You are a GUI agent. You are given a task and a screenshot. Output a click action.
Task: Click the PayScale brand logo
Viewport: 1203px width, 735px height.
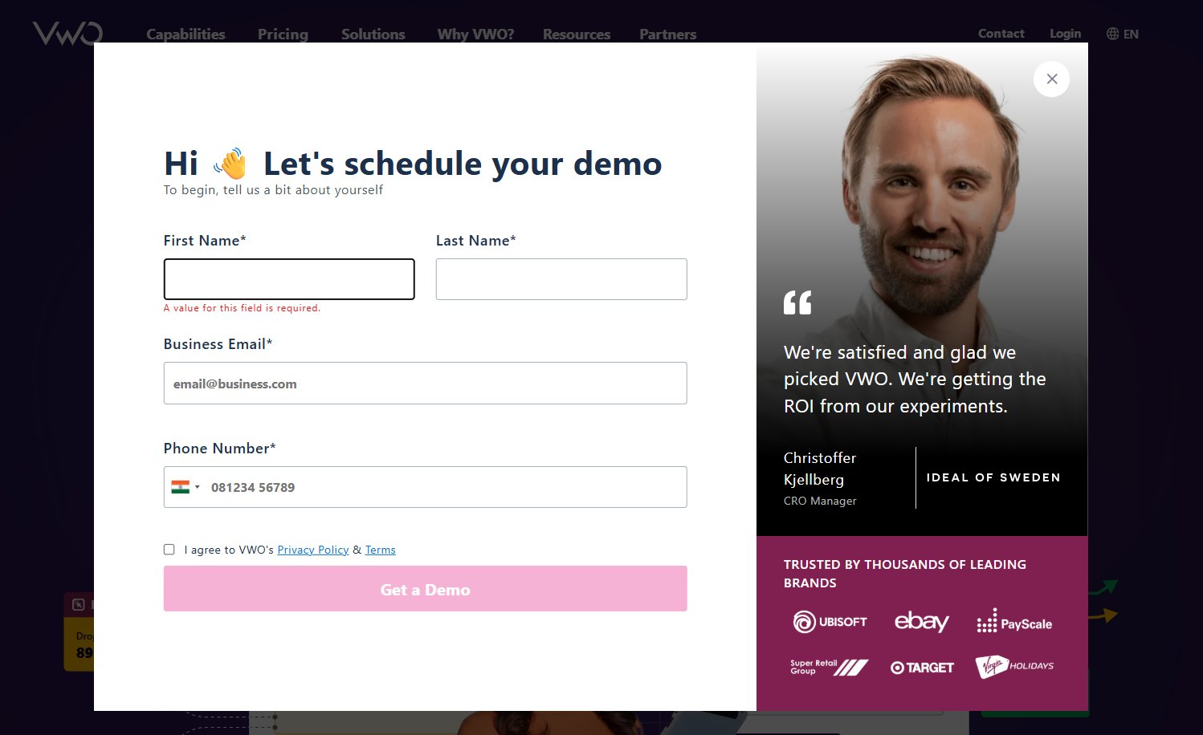tap(1014, 623)
